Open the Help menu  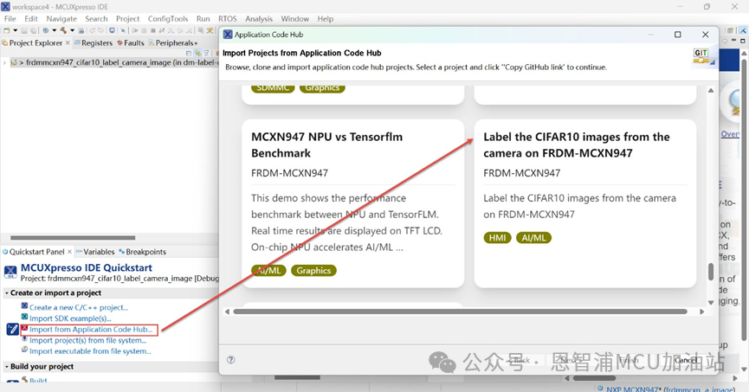pyautogui.click(x=326, y=19)
